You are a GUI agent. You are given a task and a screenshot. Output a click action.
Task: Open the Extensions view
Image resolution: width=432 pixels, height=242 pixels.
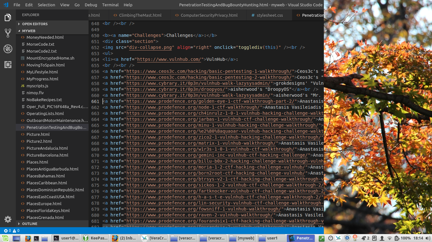(8, 65)
